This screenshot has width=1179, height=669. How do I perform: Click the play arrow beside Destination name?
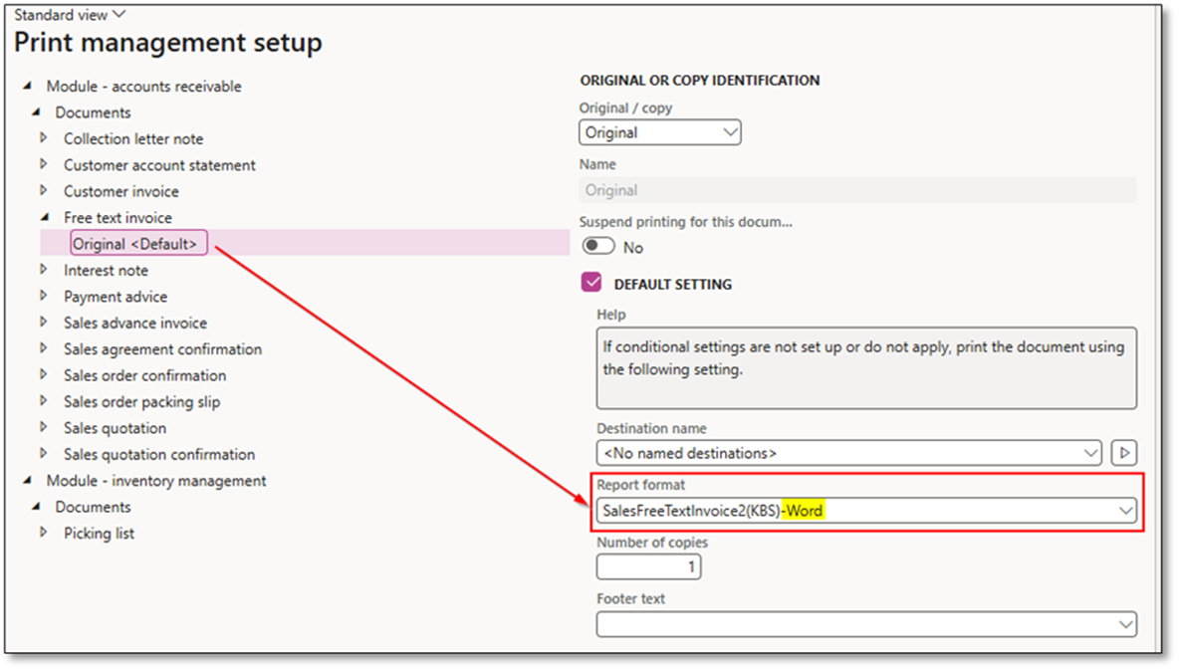tap(1123, 453)
